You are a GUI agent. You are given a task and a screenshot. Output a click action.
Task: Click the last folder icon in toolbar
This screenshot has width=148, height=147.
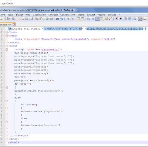coord(145,19)
